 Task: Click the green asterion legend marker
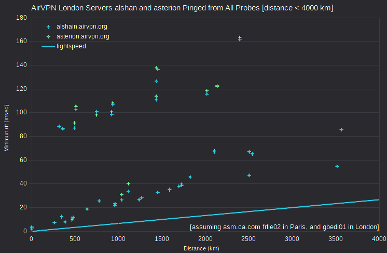click(48, 36)
